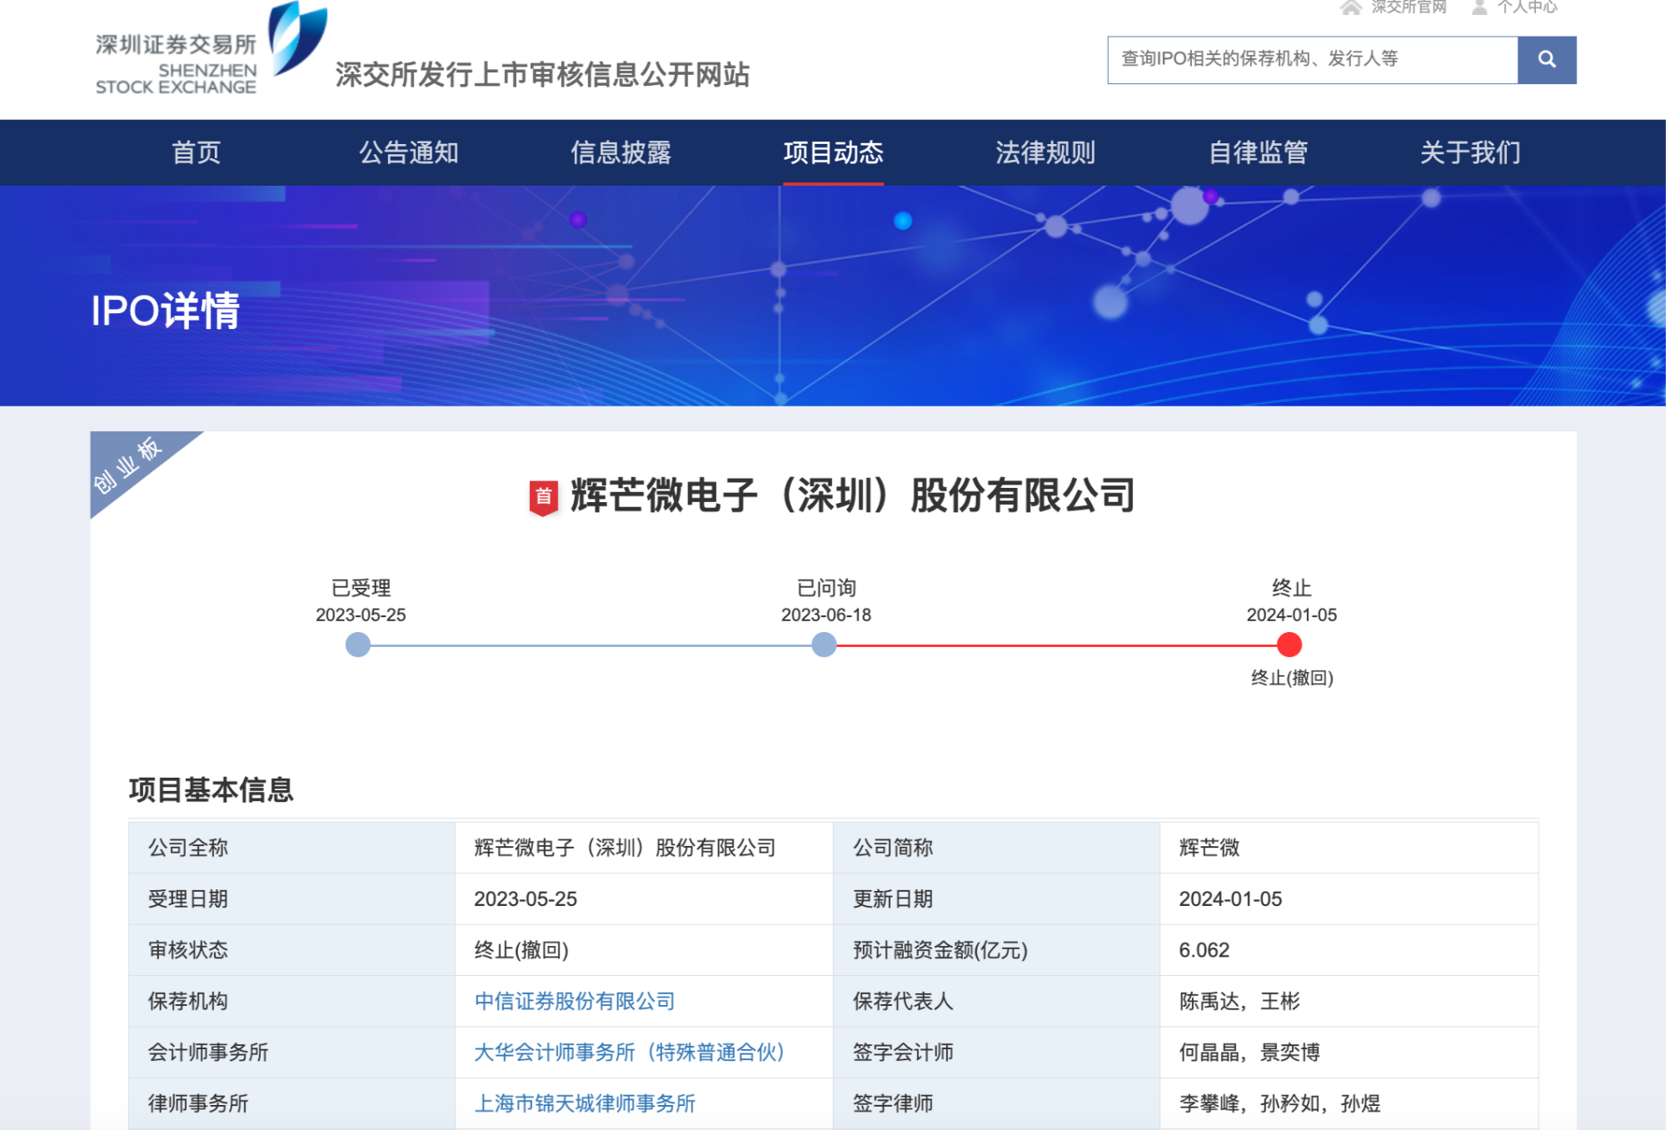The height and width of the screenshot is (1130, 1666).
Task: Open the 法律规则 menu
Action: coord(1045,152)
